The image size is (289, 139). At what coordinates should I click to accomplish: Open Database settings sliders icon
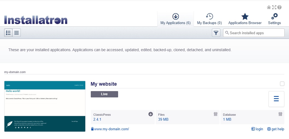(x=280, y=114)
